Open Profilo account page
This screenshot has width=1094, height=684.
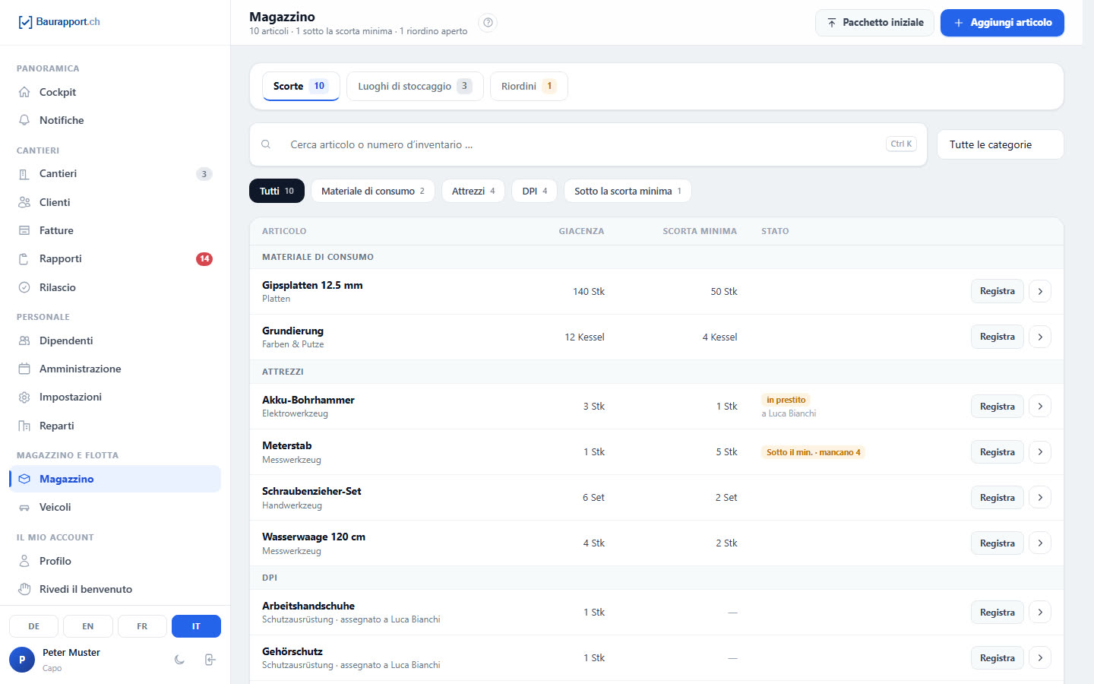click(115, 561)
